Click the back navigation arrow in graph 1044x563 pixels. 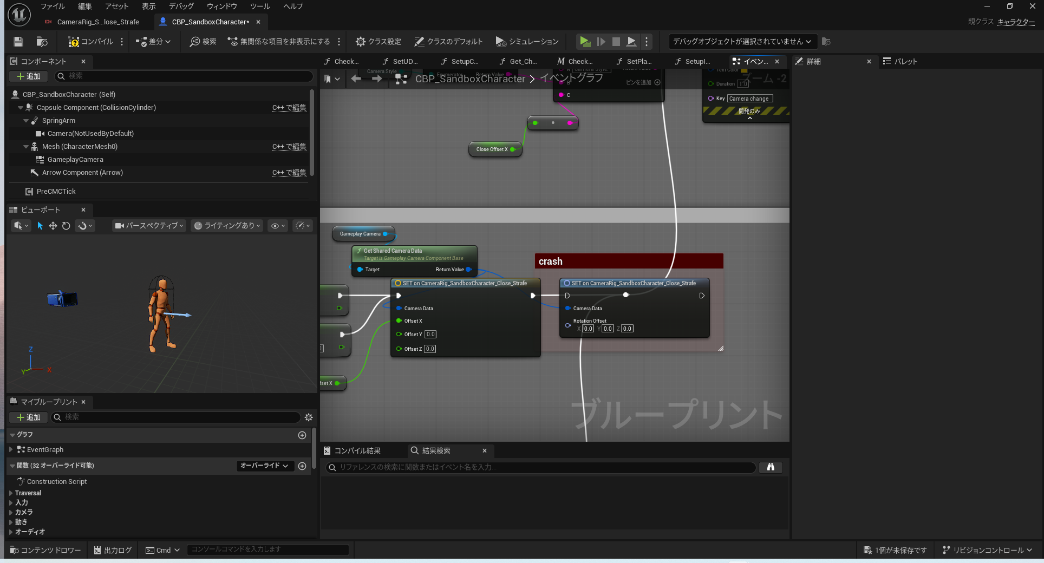click(356, 79)
